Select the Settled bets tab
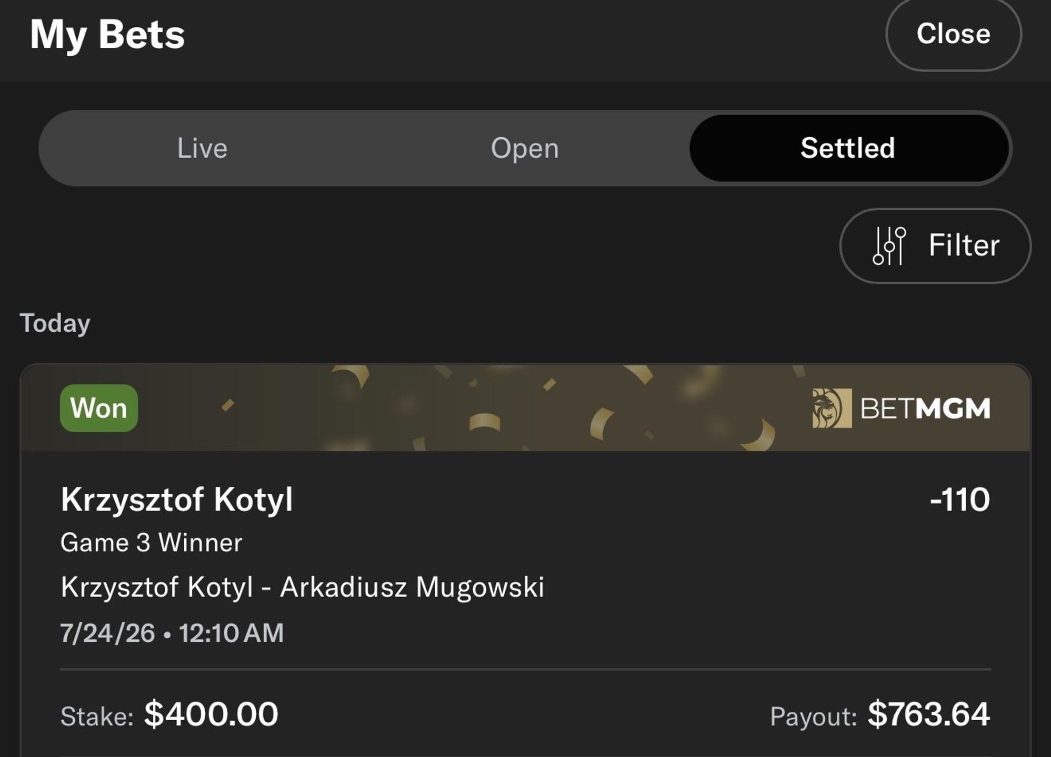Viewport: 1051px width, 757px height. (848, 148)
